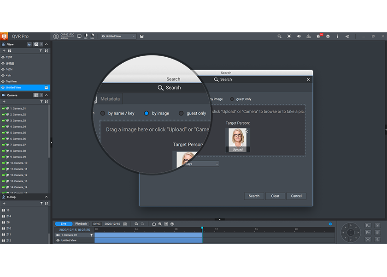The image size is (387, 277).
Task: Open the notifications icon with red badge
Action: pos(318,36)
